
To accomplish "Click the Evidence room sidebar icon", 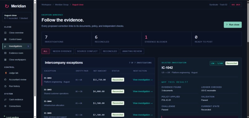I will tap(5, 53).
